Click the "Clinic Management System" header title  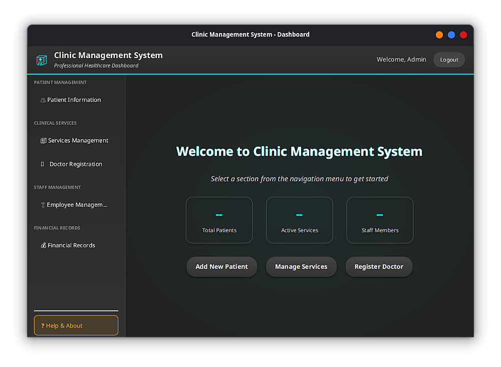(108, 55)
